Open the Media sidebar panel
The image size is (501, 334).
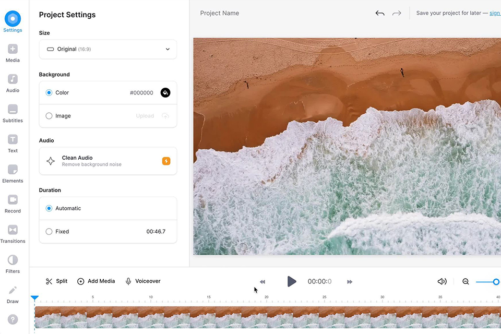click(13, 53)
